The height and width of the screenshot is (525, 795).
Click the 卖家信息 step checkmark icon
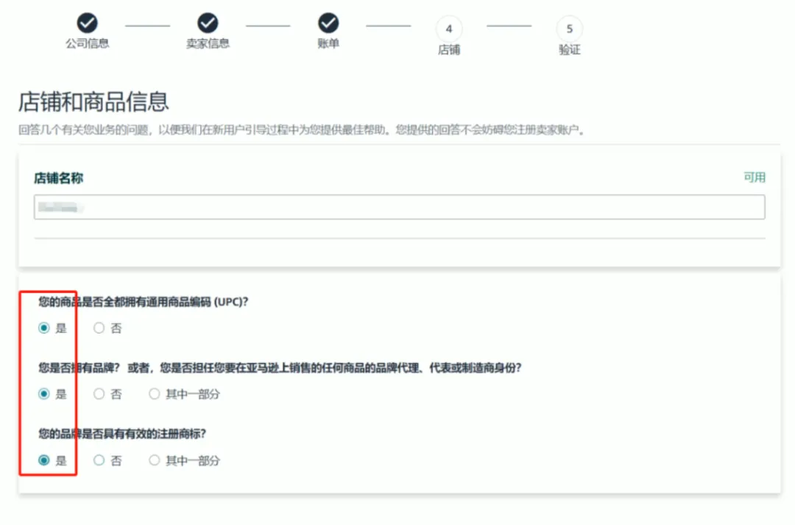pos(208,21)
